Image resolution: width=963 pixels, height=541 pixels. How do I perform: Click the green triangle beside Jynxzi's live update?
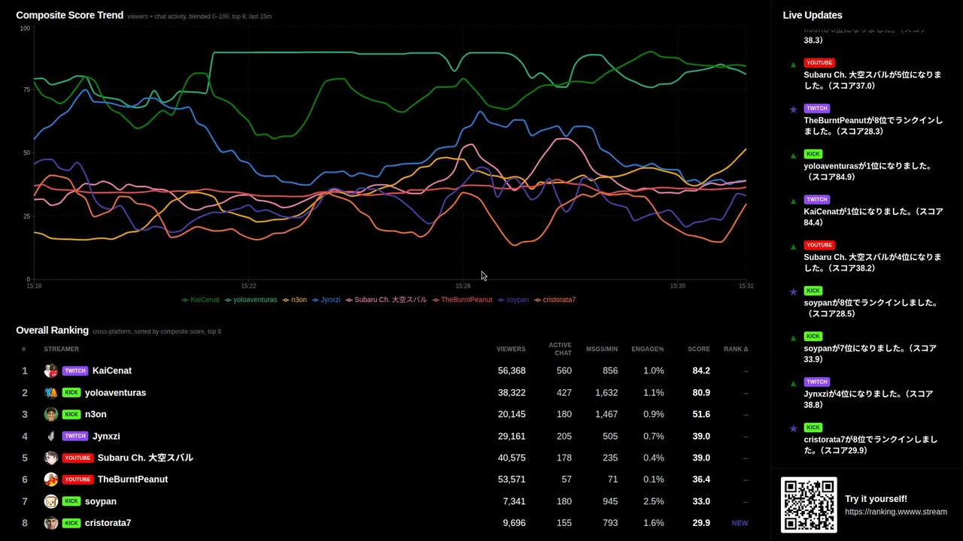793,383
